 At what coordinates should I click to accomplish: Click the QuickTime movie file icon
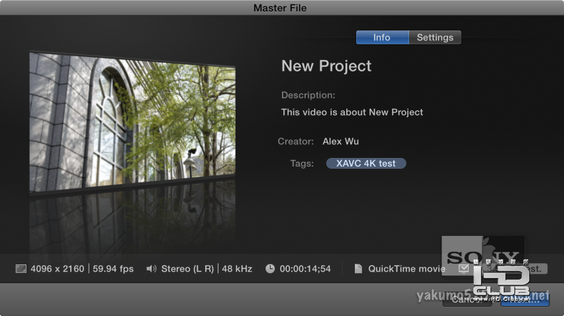[358, 268]
